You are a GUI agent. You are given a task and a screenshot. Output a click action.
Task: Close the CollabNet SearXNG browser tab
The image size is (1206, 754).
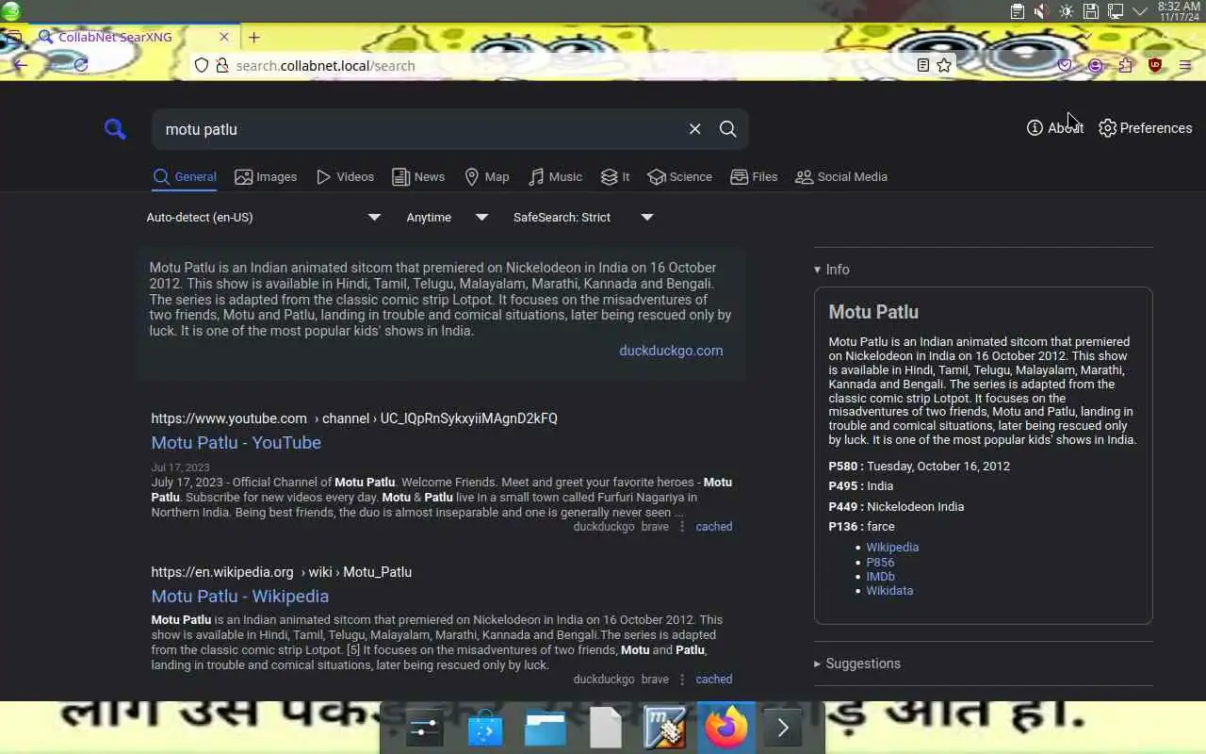tap(223, 38)
